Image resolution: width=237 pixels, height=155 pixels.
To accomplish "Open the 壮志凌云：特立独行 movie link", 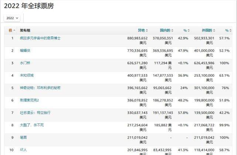I will (x=35, y=113).
